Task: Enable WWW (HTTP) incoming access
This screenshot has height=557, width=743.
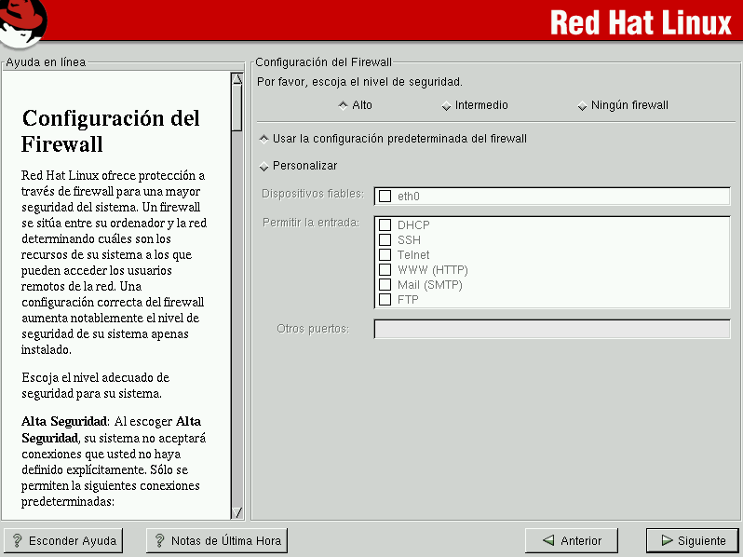Action: [385, 270]
